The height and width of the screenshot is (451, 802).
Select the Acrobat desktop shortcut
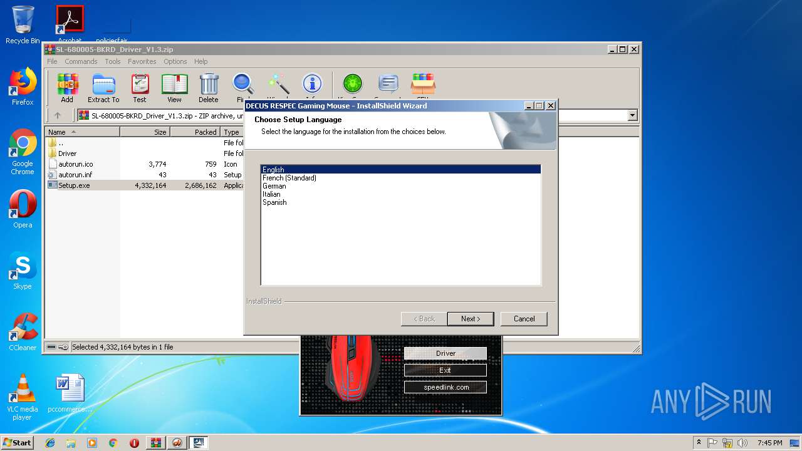(70, 24)
